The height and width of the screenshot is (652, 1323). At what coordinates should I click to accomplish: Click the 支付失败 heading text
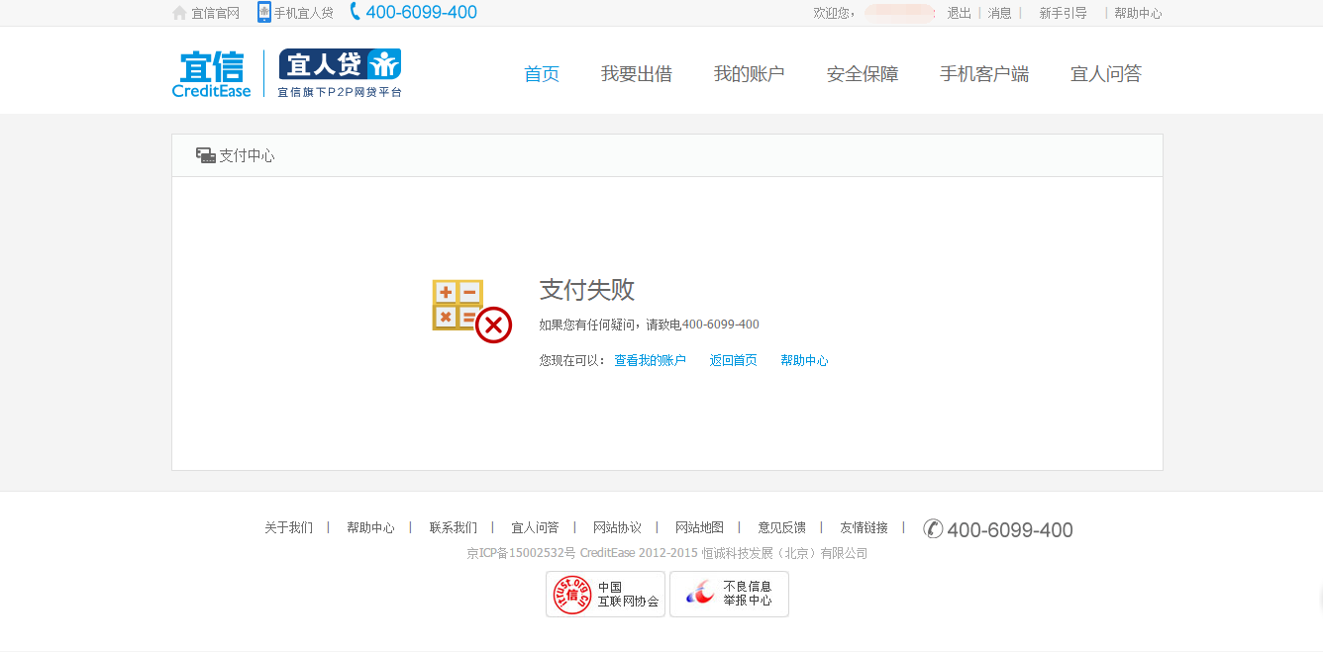point(587,290)
